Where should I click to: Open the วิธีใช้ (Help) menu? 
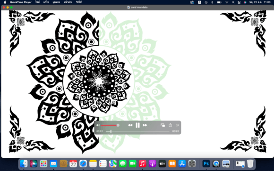click(79, 2)
